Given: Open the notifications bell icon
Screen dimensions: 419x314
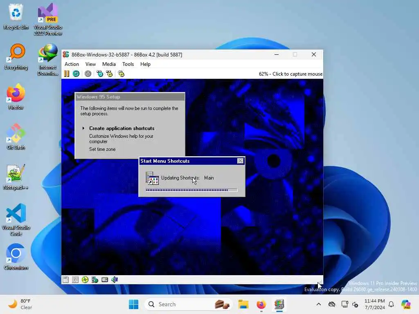Looking at the screenshot, I should pyautogui.click(x=391, y=304).
